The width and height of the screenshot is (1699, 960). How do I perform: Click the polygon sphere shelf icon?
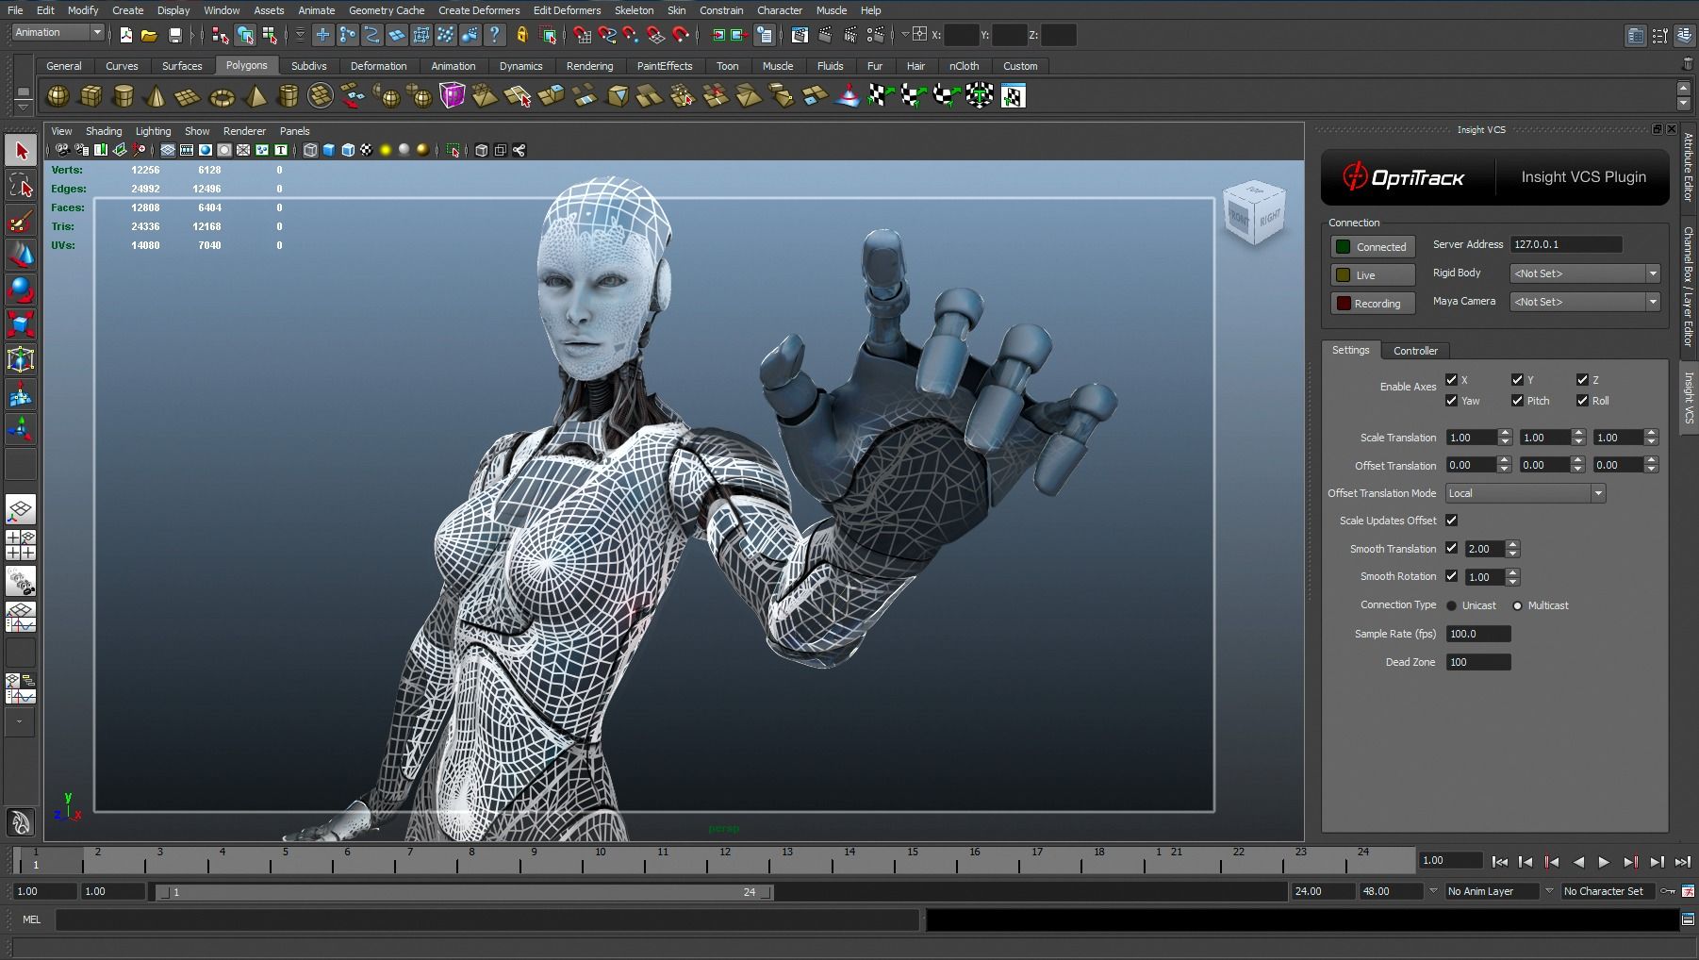point(58,96)
